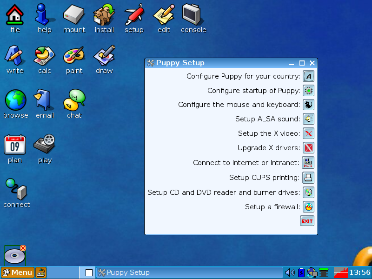Start CUPS printing setup
Image resolution: width=372 pixels, height=279 pixels.
[307, 177]
